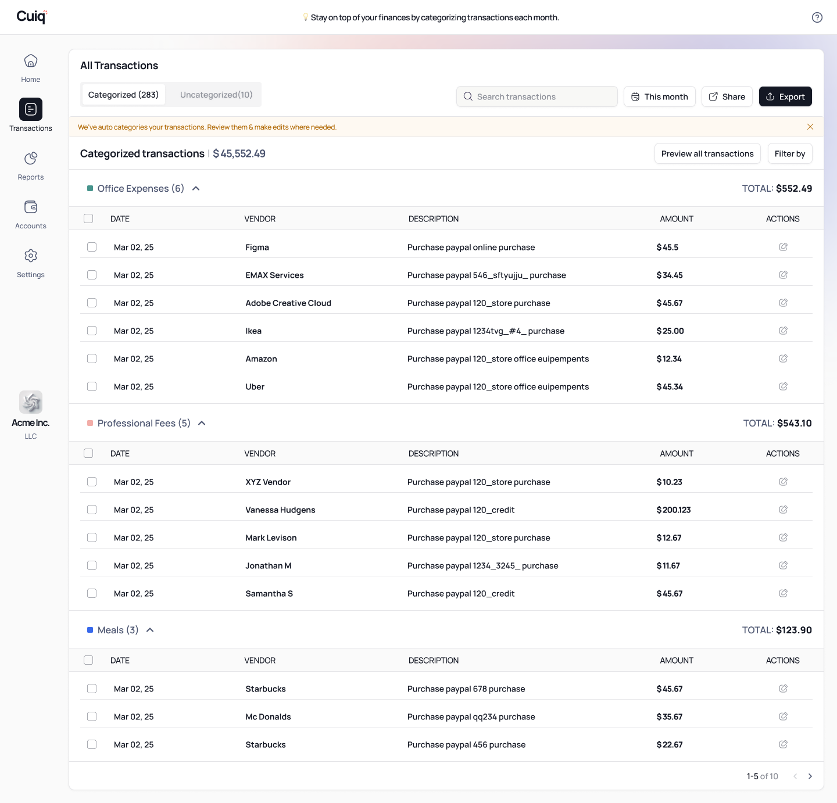Collapse the Office Expenses section

pyautogui.click(x=196, y=188)
